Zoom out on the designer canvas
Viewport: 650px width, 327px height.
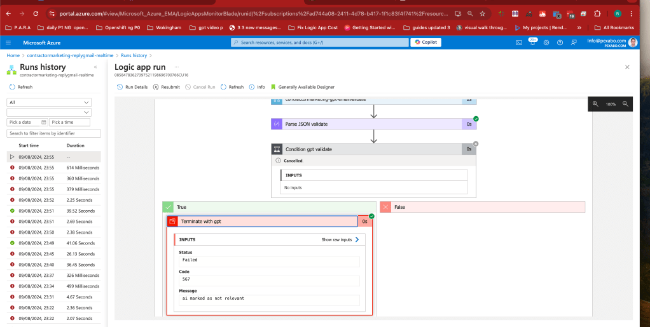pos(626,104)
